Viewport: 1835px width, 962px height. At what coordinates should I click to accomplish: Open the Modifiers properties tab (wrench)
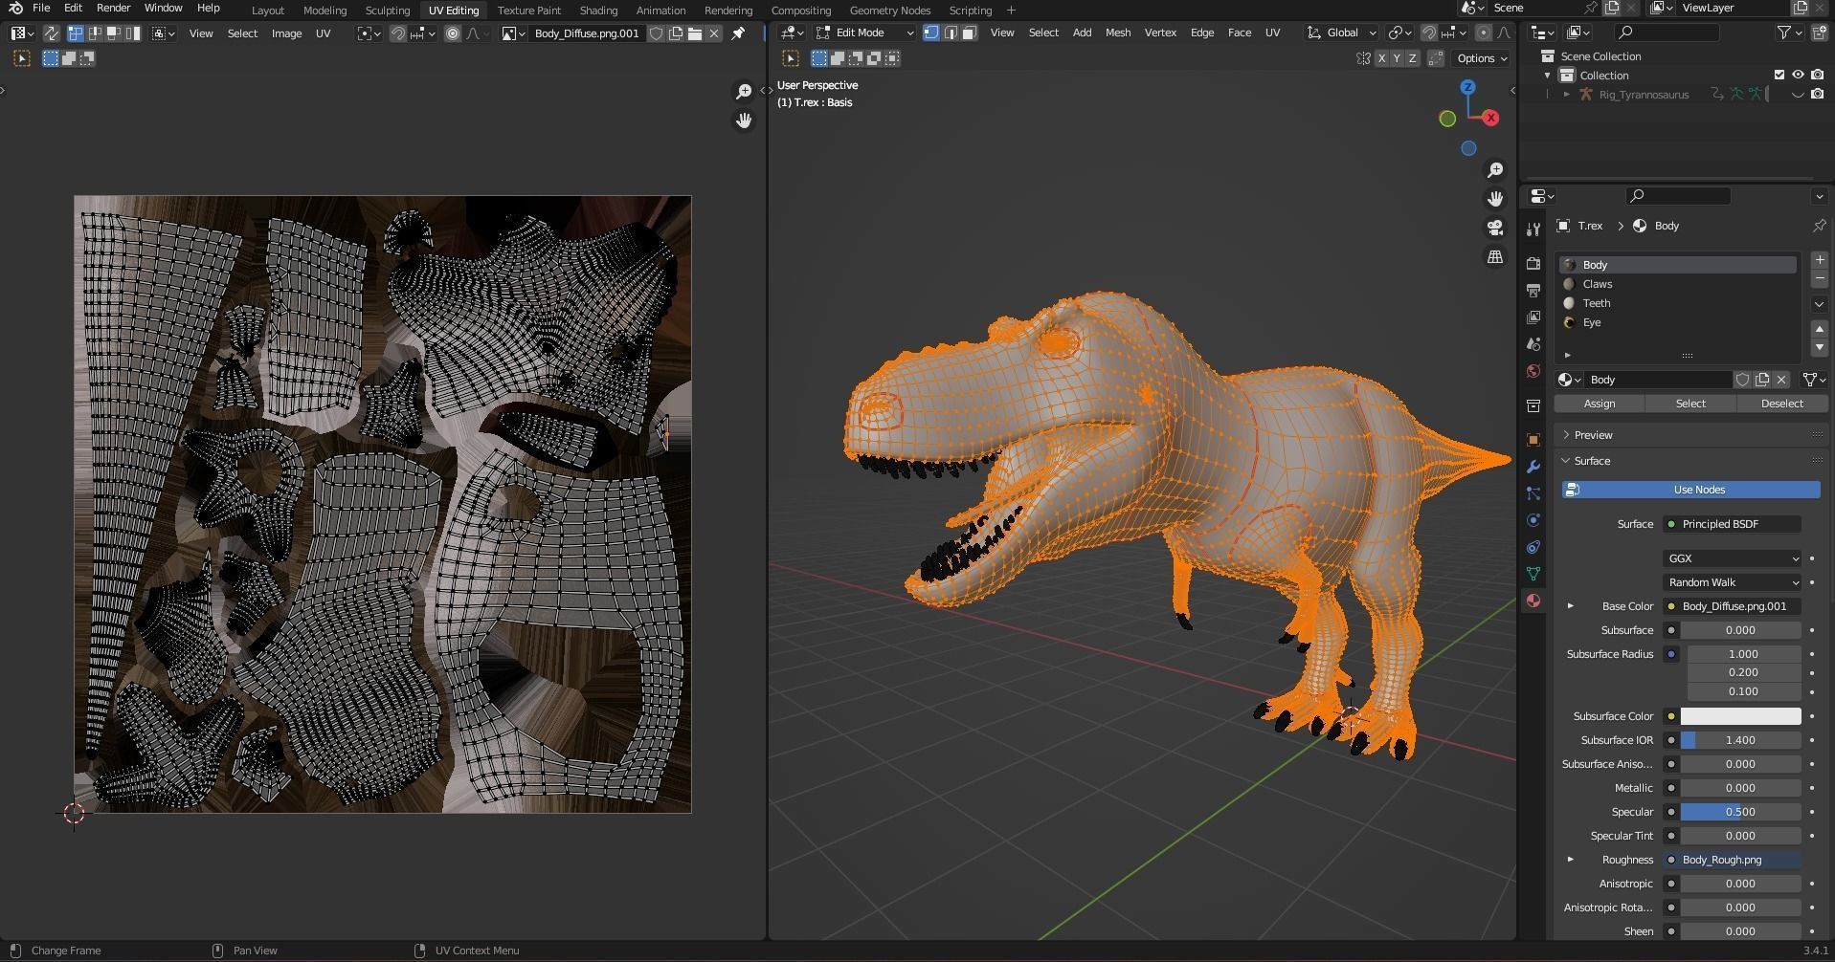click(x=1533, y=467)
